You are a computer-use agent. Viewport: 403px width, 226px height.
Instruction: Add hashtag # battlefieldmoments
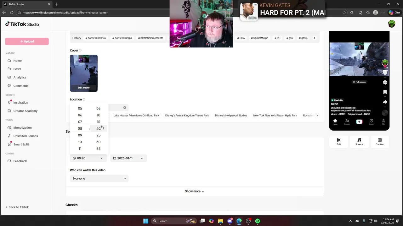point(150,38)
